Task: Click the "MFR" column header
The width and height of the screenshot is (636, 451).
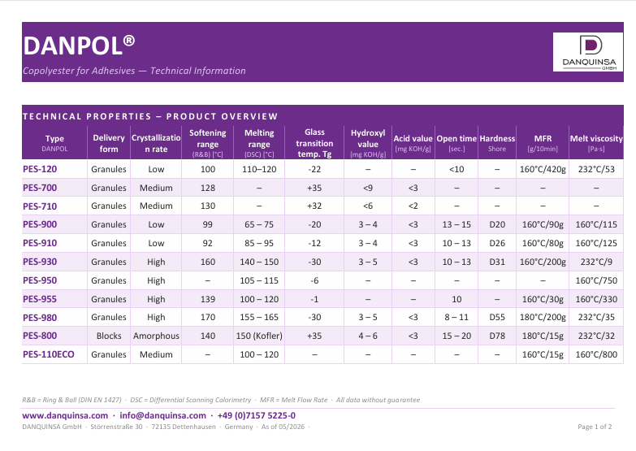Action: tap(543, 143)
